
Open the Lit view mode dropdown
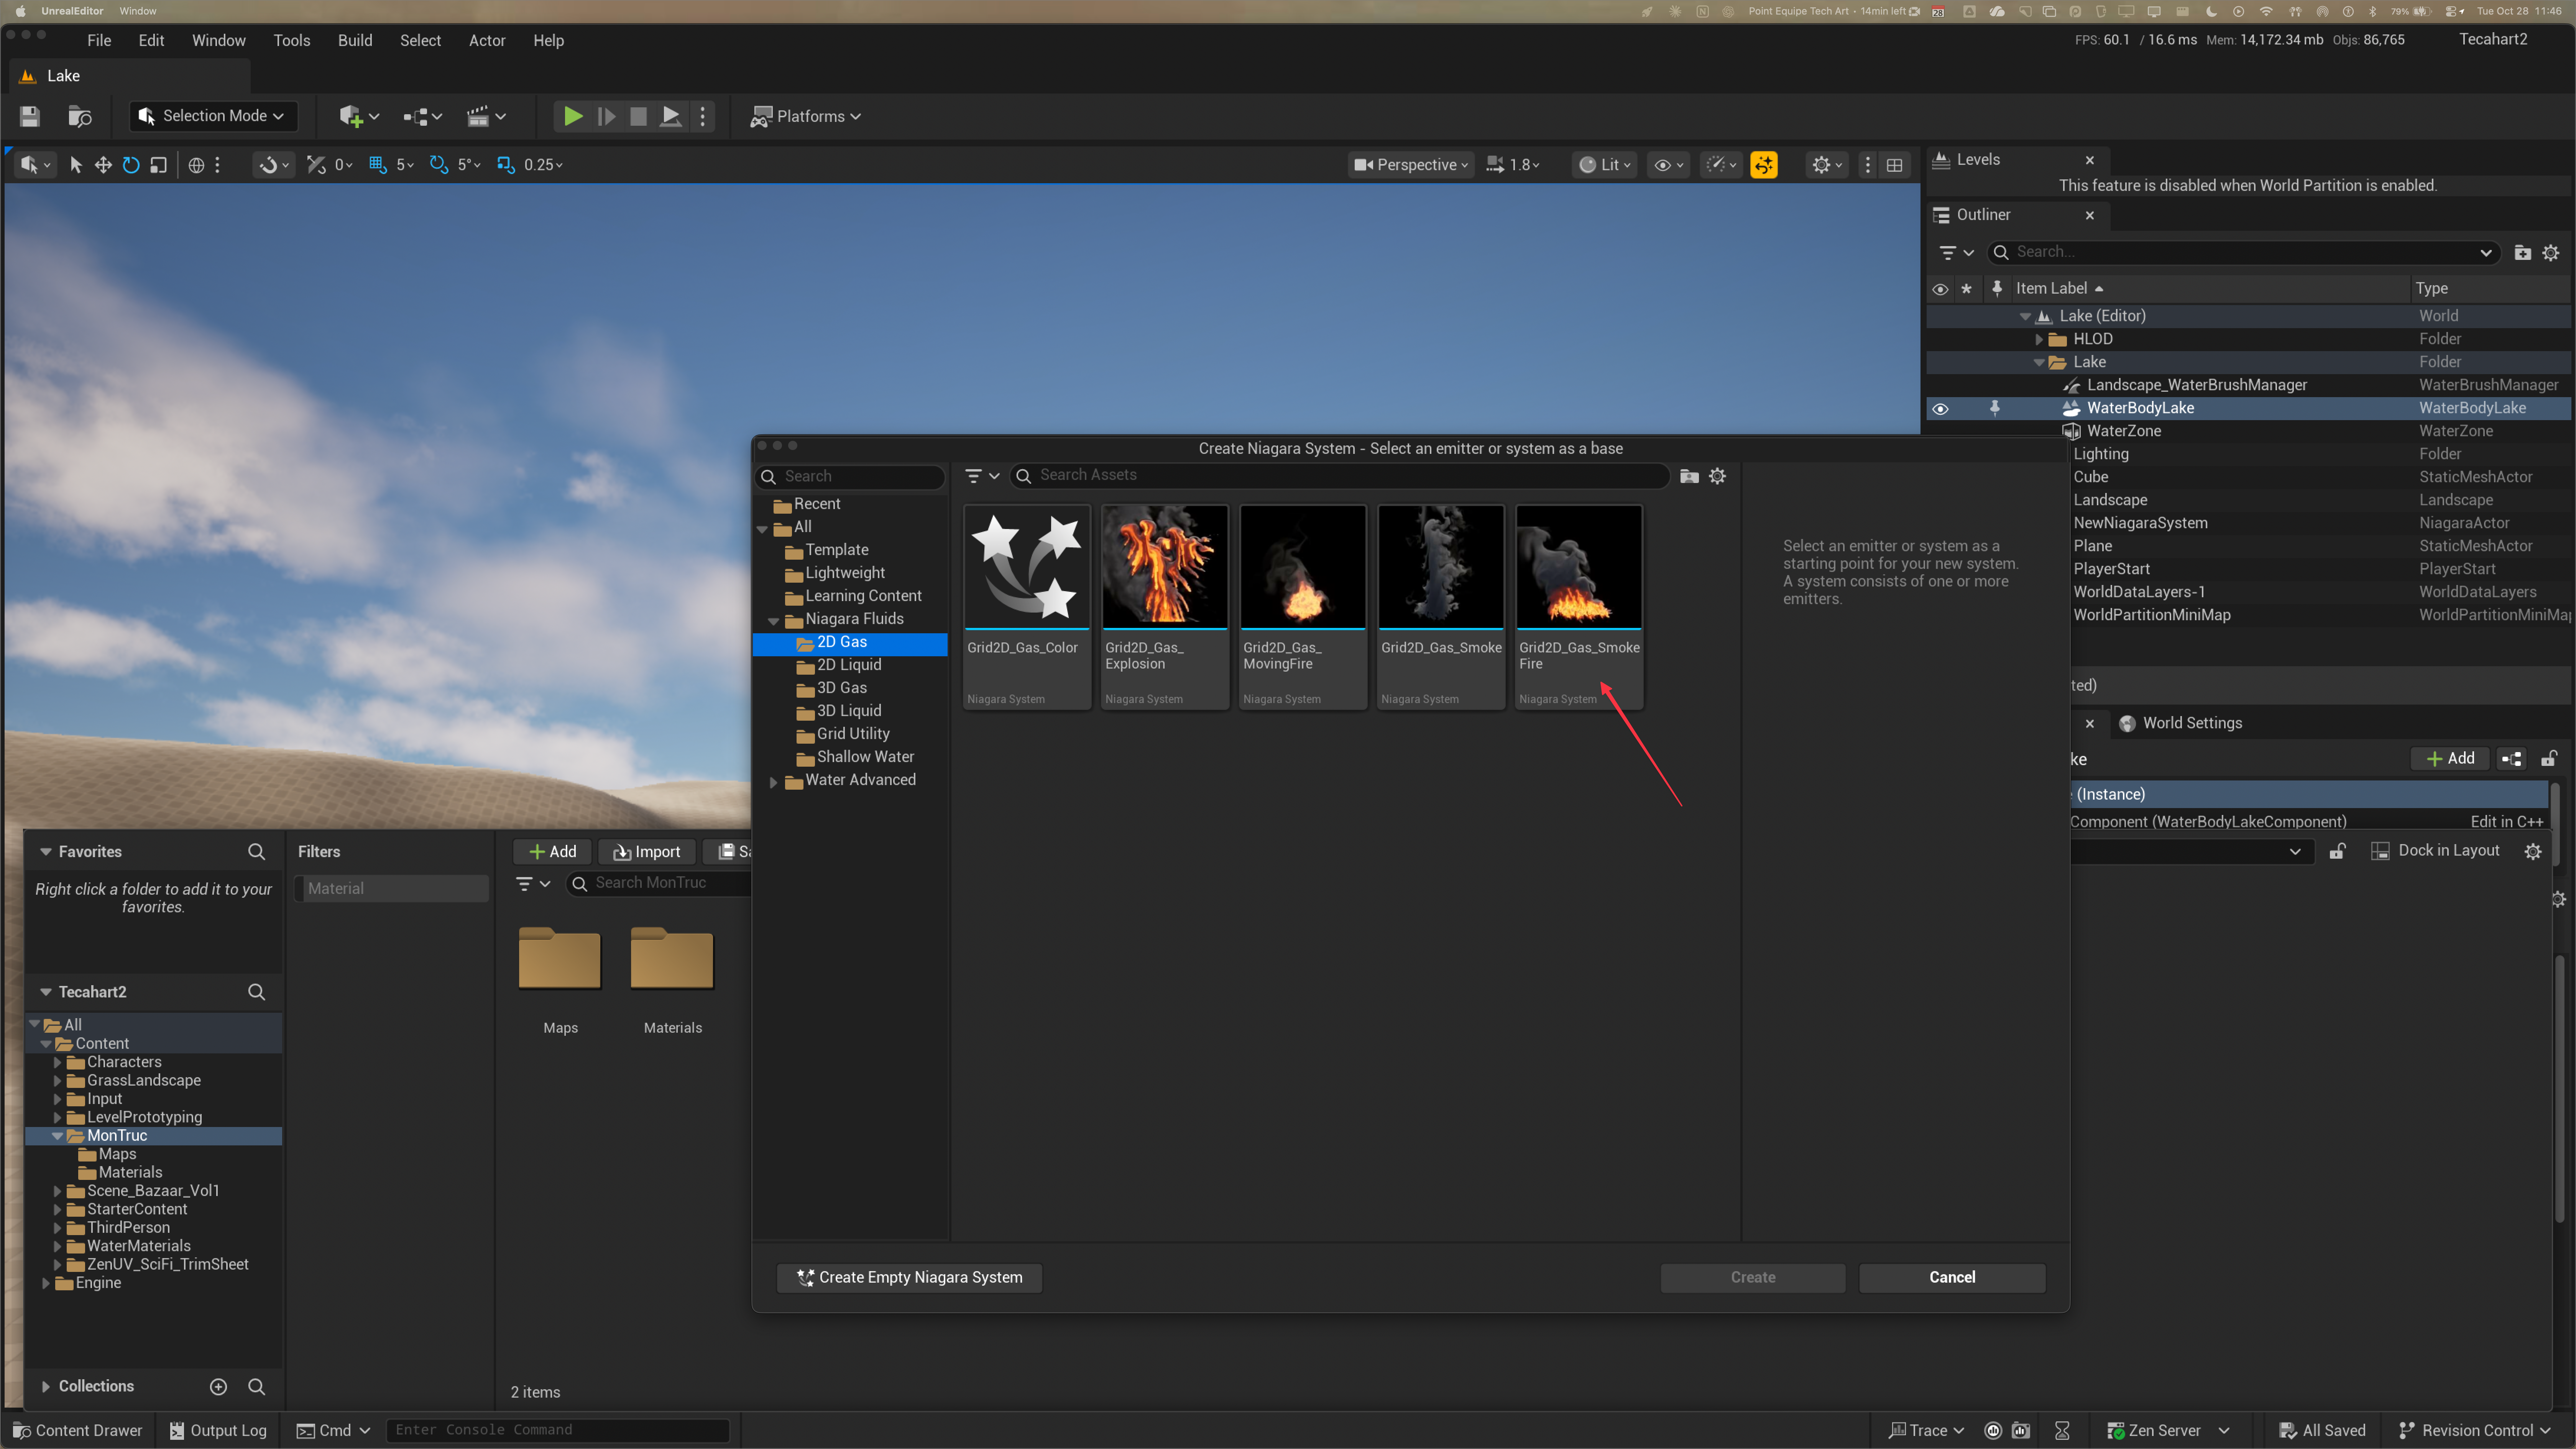1604,165
